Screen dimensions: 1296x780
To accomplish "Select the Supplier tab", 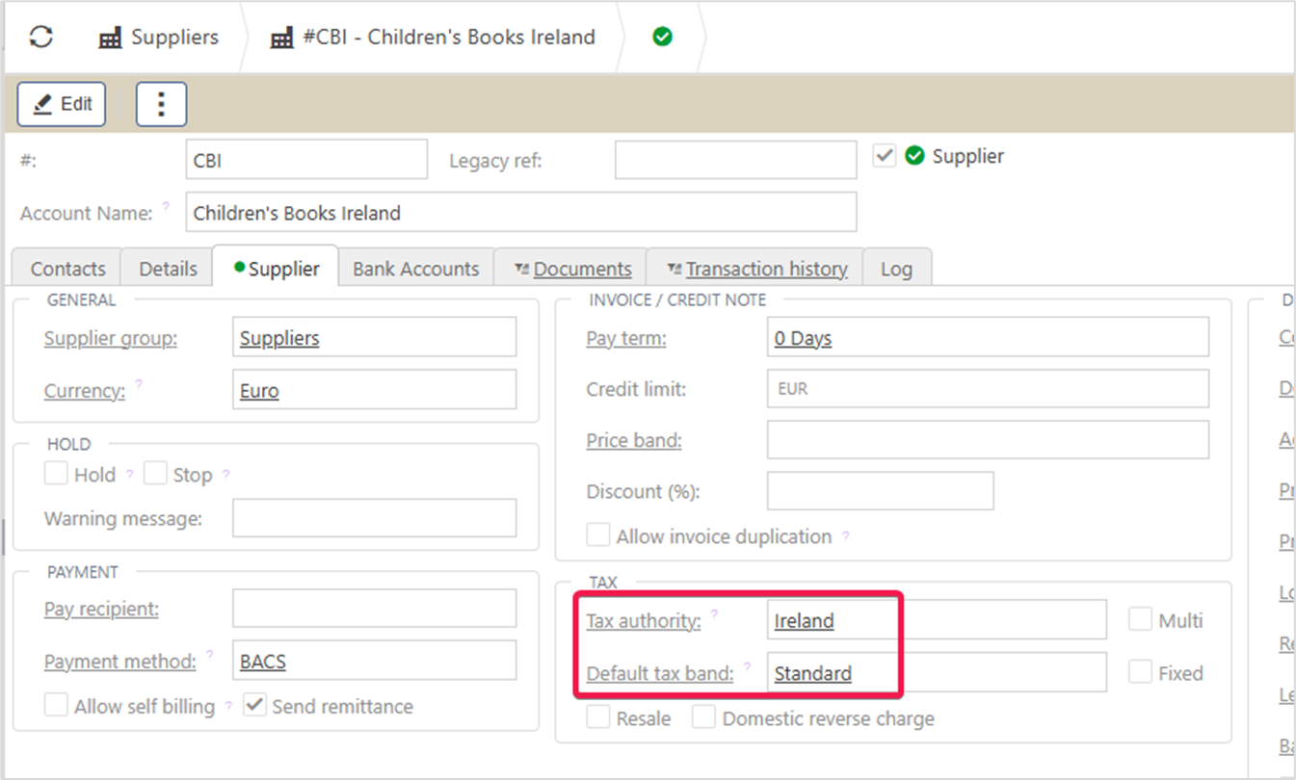I will (276, 268).
